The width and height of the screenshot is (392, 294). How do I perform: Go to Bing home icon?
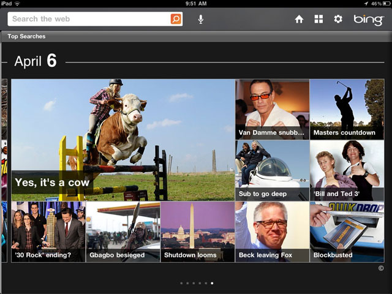[299, 19]
